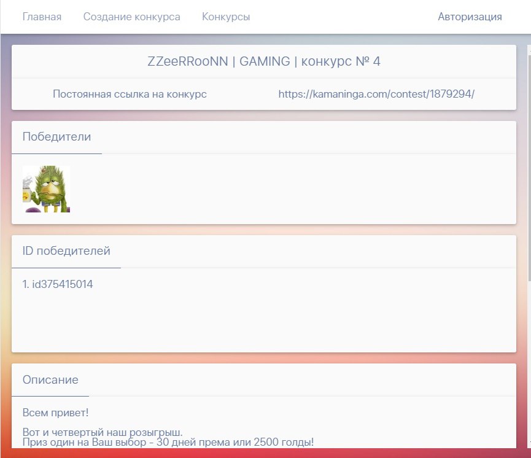Viewport: 531px width, 458px height.
Task: Click the winner's green monster avatar
Action: 47,189
